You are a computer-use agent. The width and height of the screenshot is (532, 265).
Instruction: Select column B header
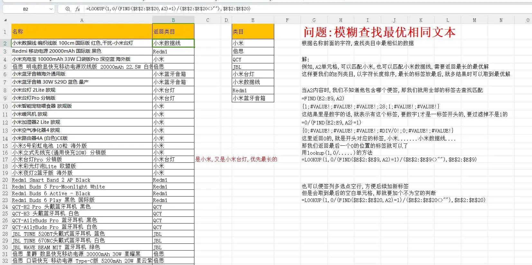click(x=173, y=20)
